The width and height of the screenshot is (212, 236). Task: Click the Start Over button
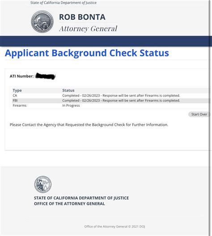click(x=199, y=114)
